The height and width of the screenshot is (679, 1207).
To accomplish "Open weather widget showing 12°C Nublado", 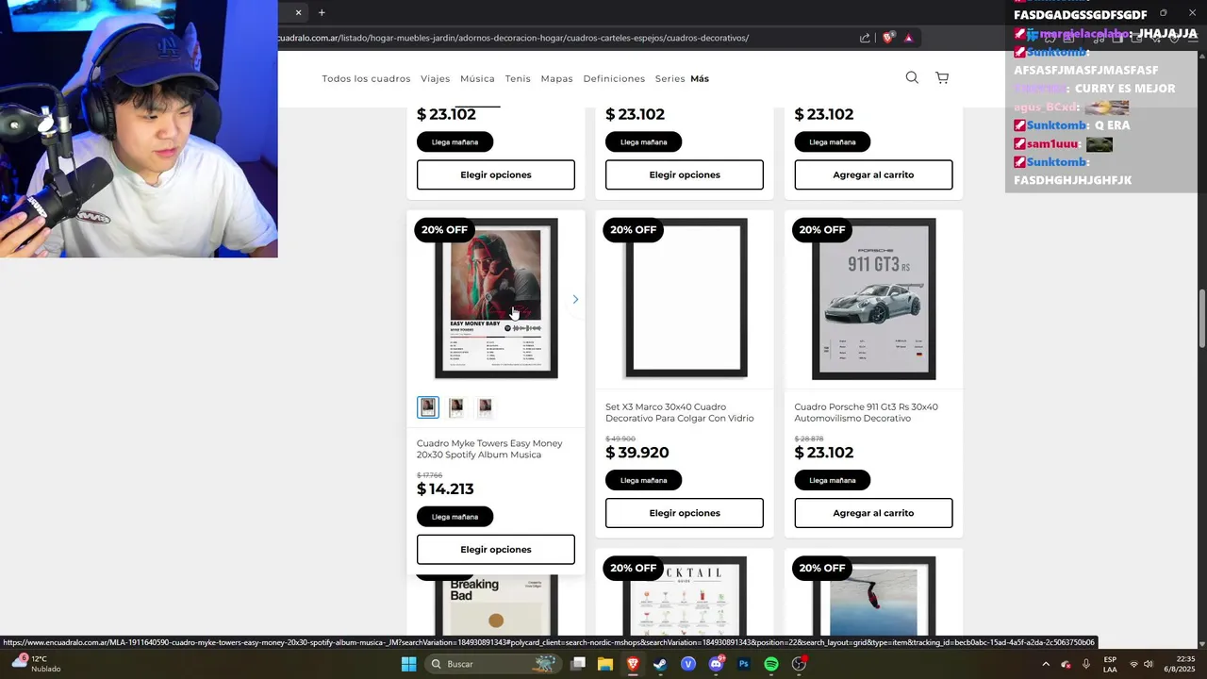I will [x=35, y=664].
